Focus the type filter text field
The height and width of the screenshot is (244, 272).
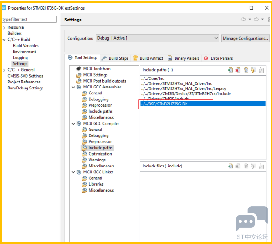(x=29, y=19)
